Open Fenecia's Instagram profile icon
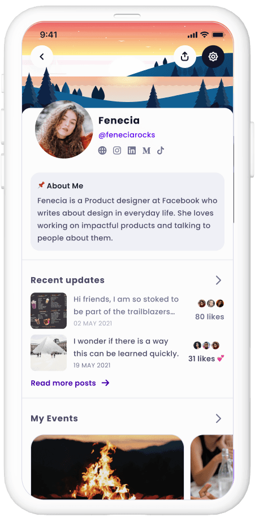Viewport: 255px width, 522px height. pyautogui.click(x=117, y=150)
